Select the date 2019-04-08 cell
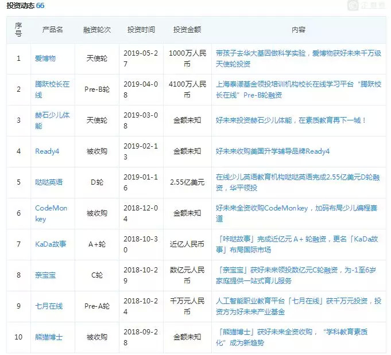 [x=141, y=89]
